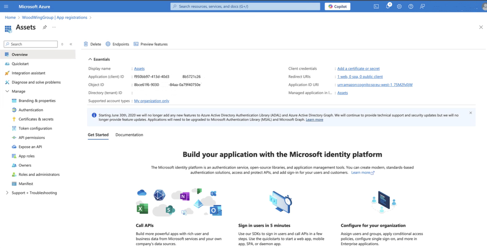Viewport: 487px width, 248px height.
Task: Click the Object ID value
Action: click(168, 85)
